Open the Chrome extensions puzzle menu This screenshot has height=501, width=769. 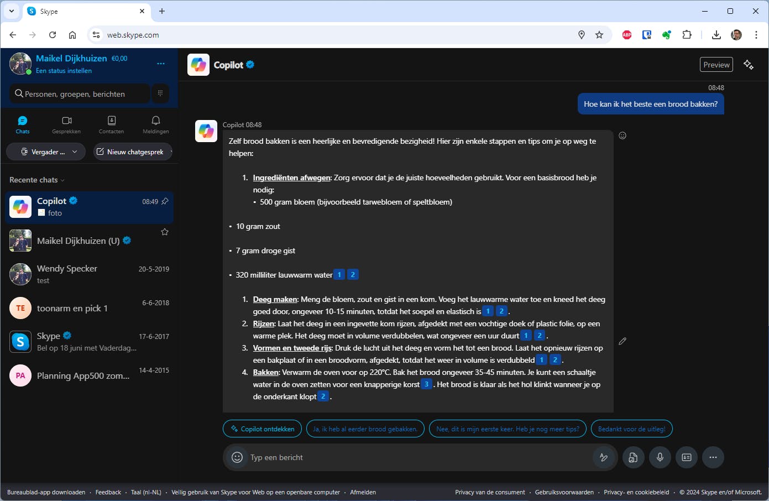687,35
